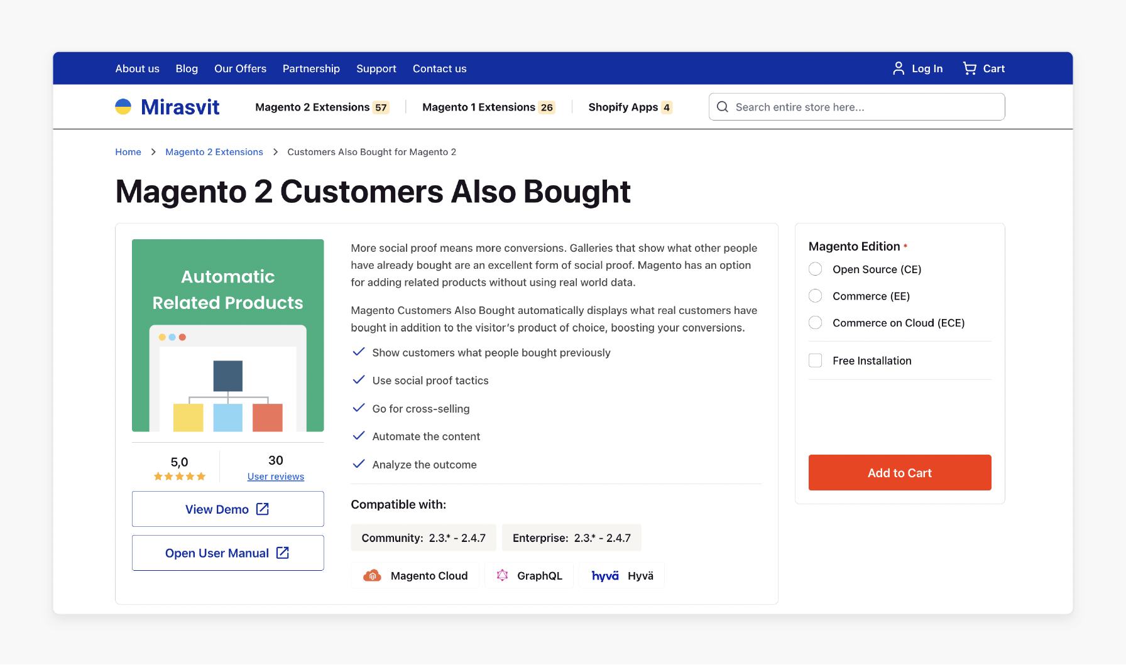Click the Hyvä logo icon
The width and height of the screenshot is (1126, 665).
coord(605,575)
